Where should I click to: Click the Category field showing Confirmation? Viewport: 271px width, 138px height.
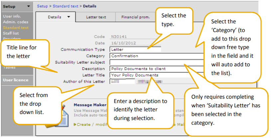157,56
